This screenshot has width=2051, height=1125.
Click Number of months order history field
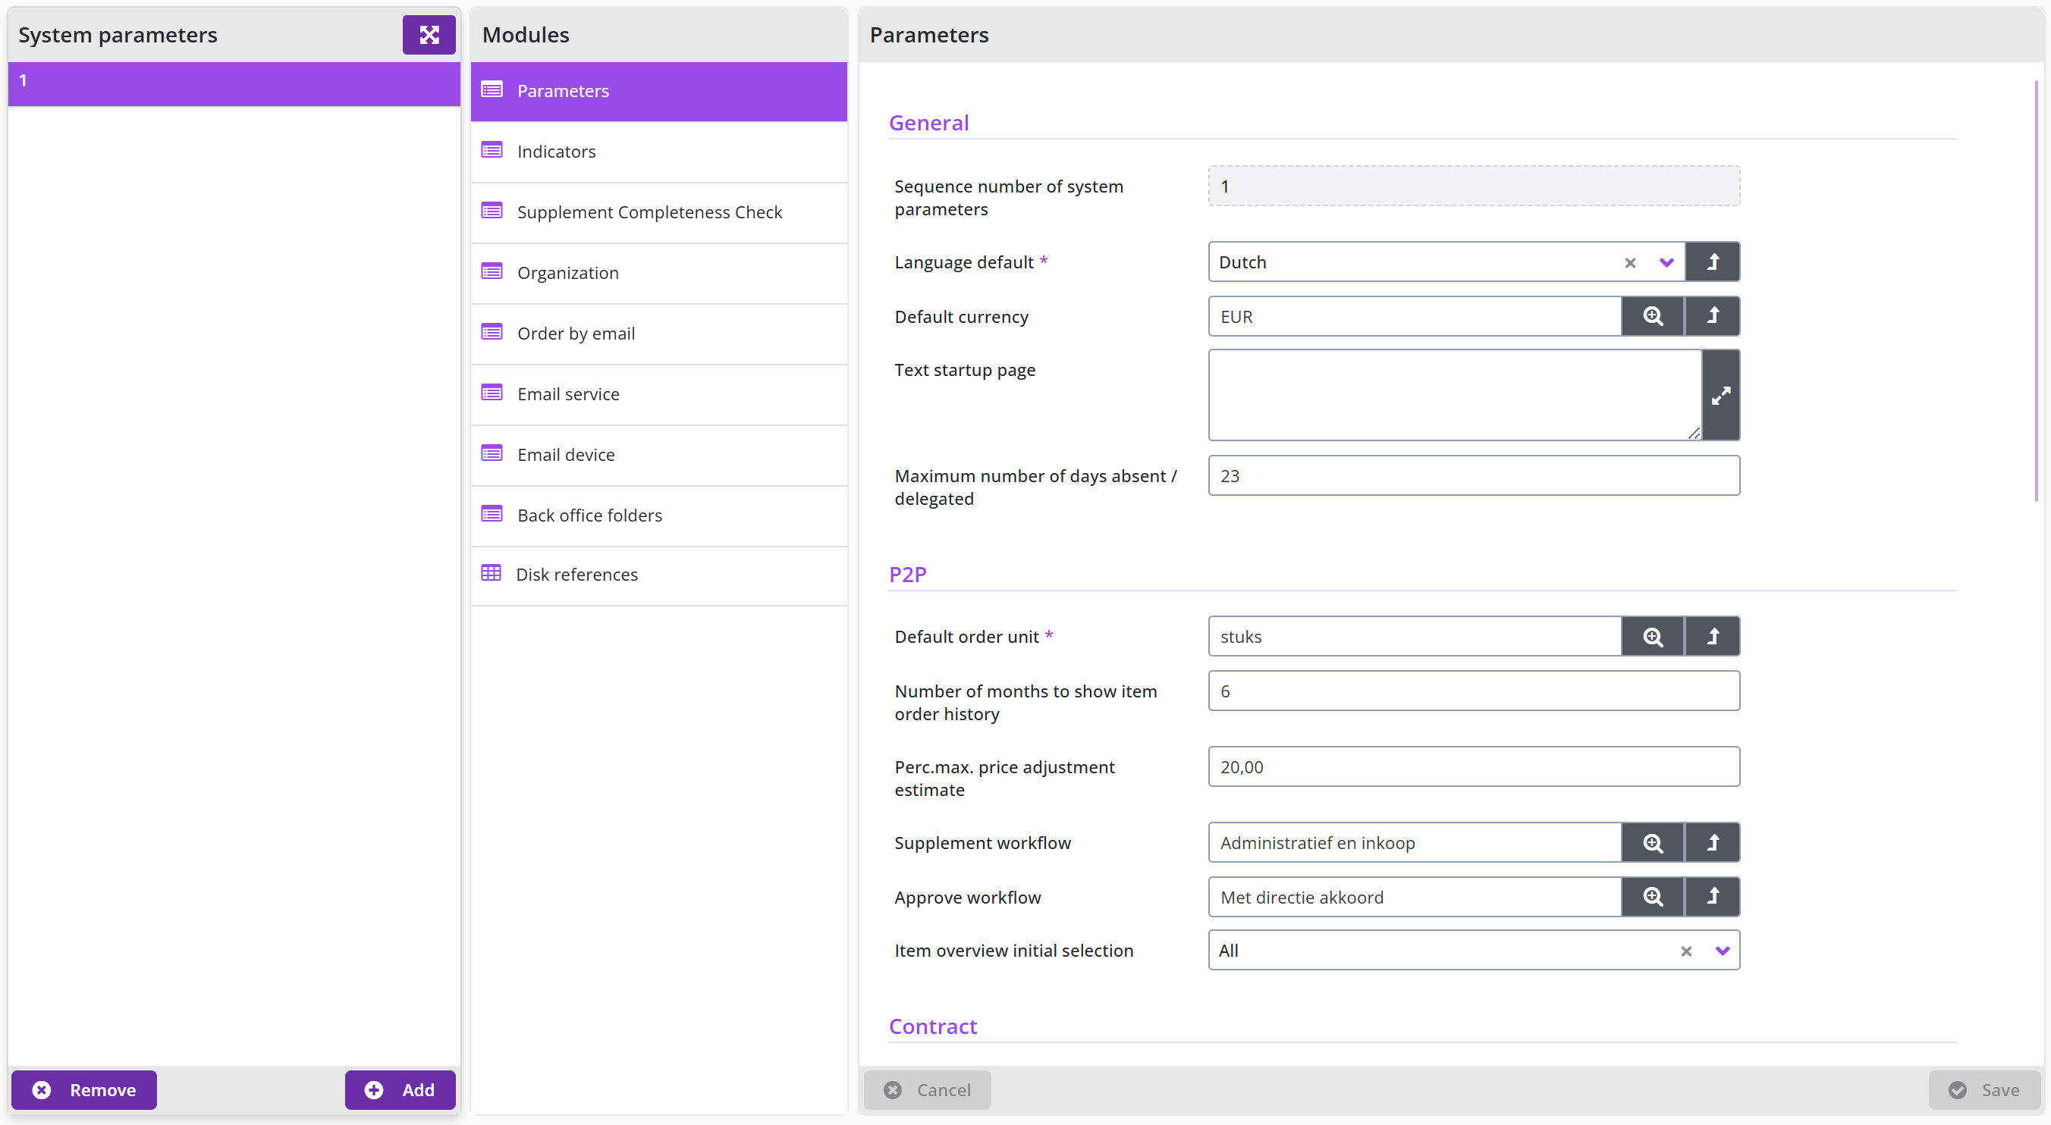point(1474,691)
